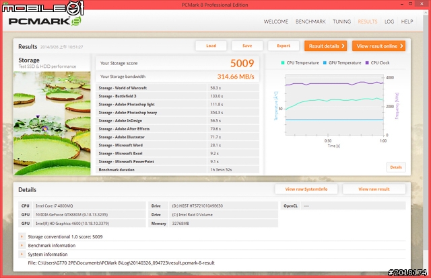
Task: Click View raw result
Action: click(x=374, y=189)
